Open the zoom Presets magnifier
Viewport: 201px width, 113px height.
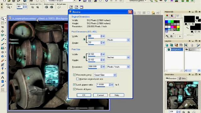pyautogui.click(x=8, y=7)
